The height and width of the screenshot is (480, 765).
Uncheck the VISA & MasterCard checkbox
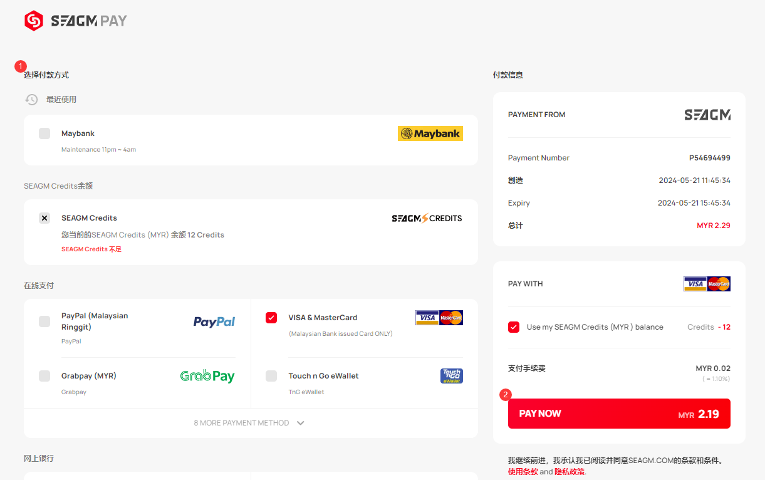[x=271, y=318]
